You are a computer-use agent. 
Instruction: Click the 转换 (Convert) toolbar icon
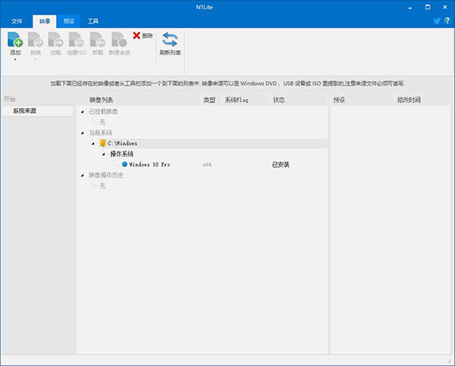point(36,39)
